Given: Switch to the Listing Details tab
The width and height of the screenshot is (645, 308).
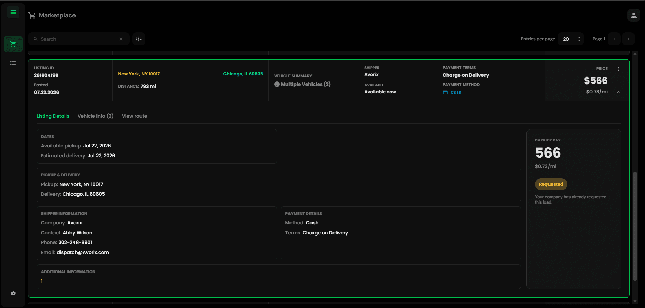Looking at the screenshot, I should 53,116.
